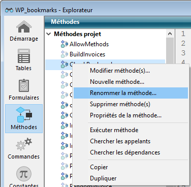The image size is (191, 187).
Task: Open the Démarrage home page icon
Action: 24,27
